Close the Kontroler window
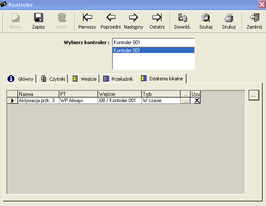The height and width of the screenshot is (206, 266). coord(262,4)
